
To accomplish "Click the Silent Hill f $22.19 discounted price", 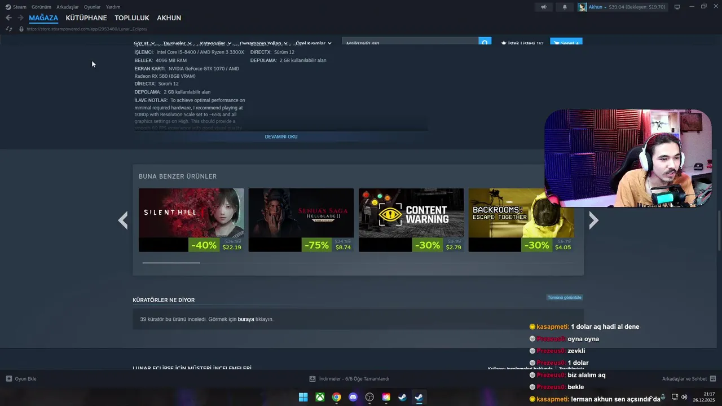I will pyautogui.click(x=232, y=247).
